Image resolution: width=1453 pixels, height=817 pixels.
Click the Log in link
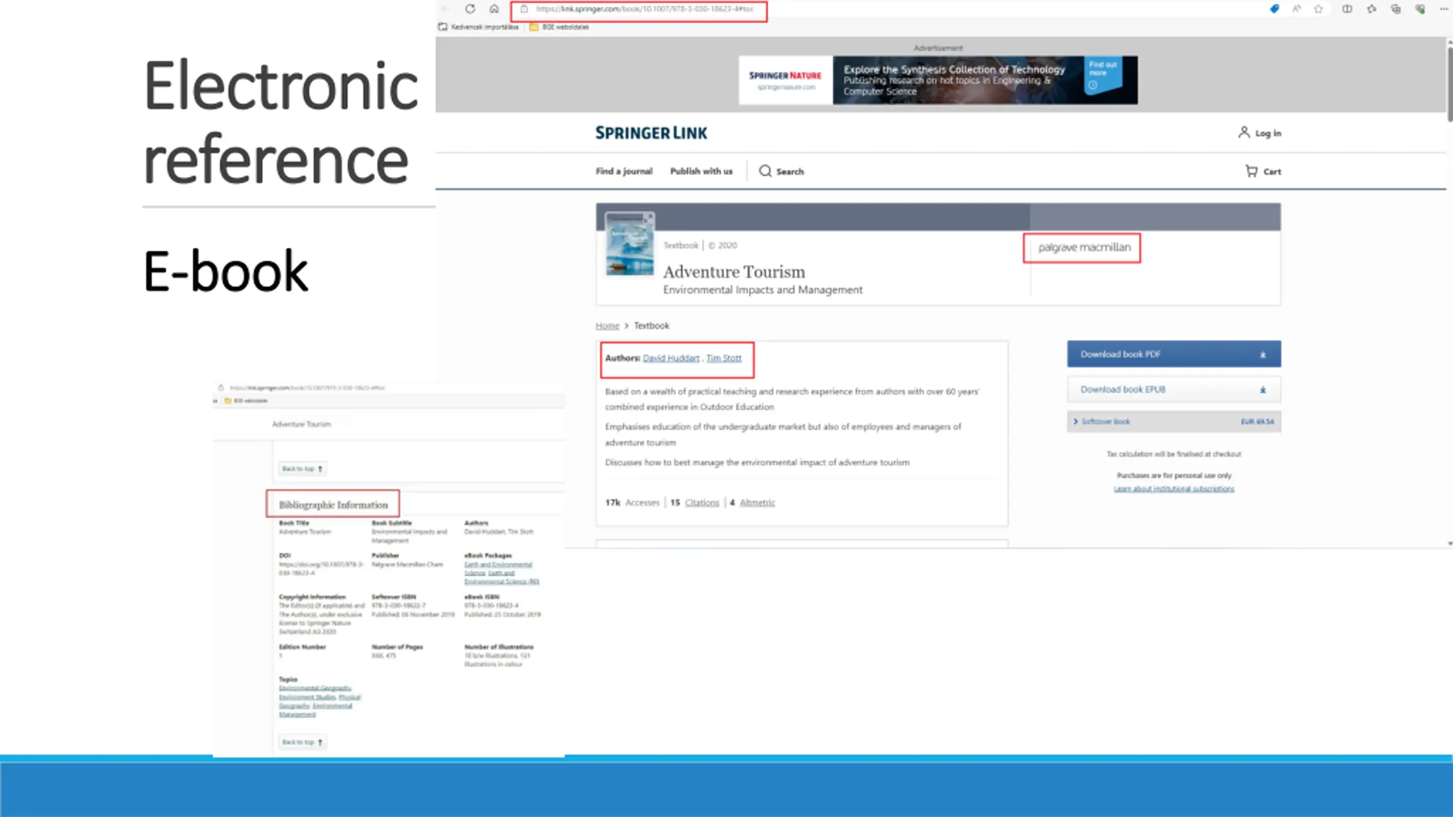1268,133
